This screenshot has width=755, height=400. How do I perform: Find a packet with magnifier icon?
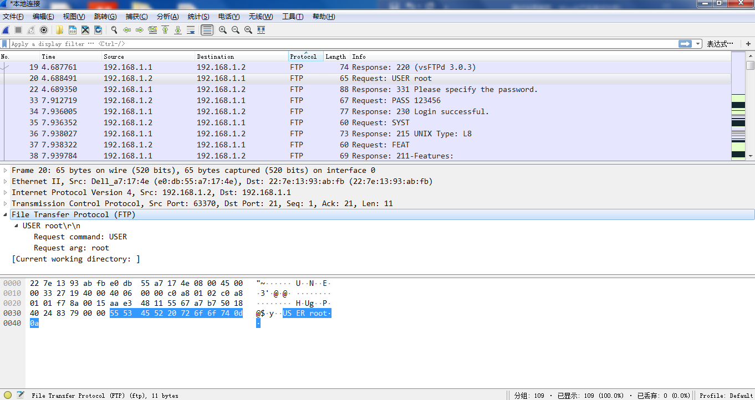point(114,30)
